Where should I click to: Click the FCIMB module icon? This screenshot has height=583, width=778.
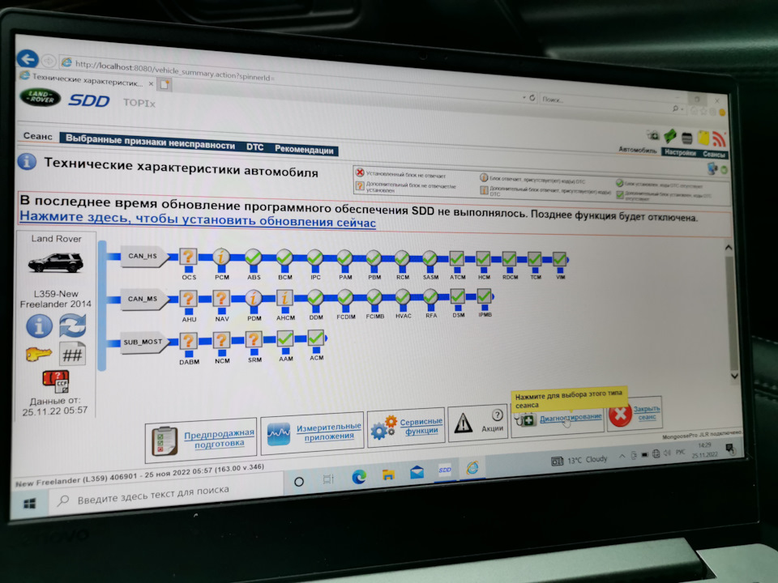pos(374,297)
